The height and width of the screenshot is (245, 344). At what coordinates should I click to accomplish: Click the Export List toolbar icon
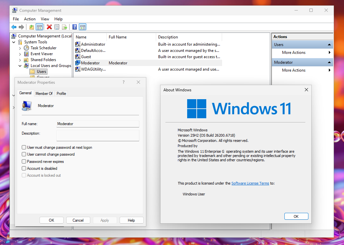(x=64, y=27)
